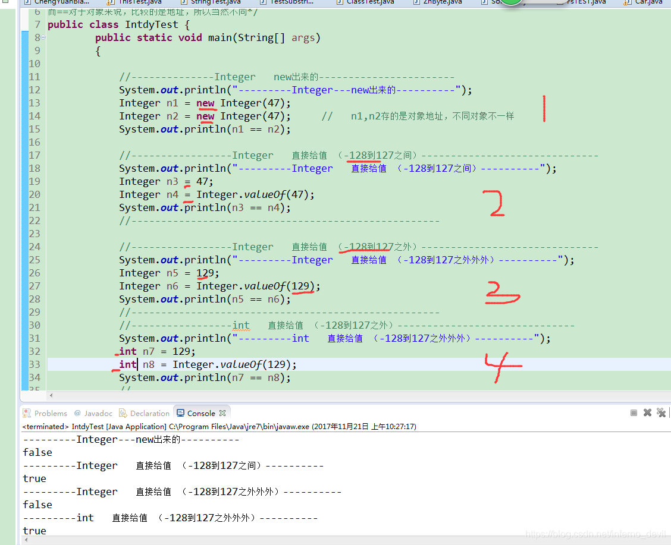Click code line 'System.out.println(n1 == n2);'
This screenshot has width=671, height=545.
(x=205, y=129)
